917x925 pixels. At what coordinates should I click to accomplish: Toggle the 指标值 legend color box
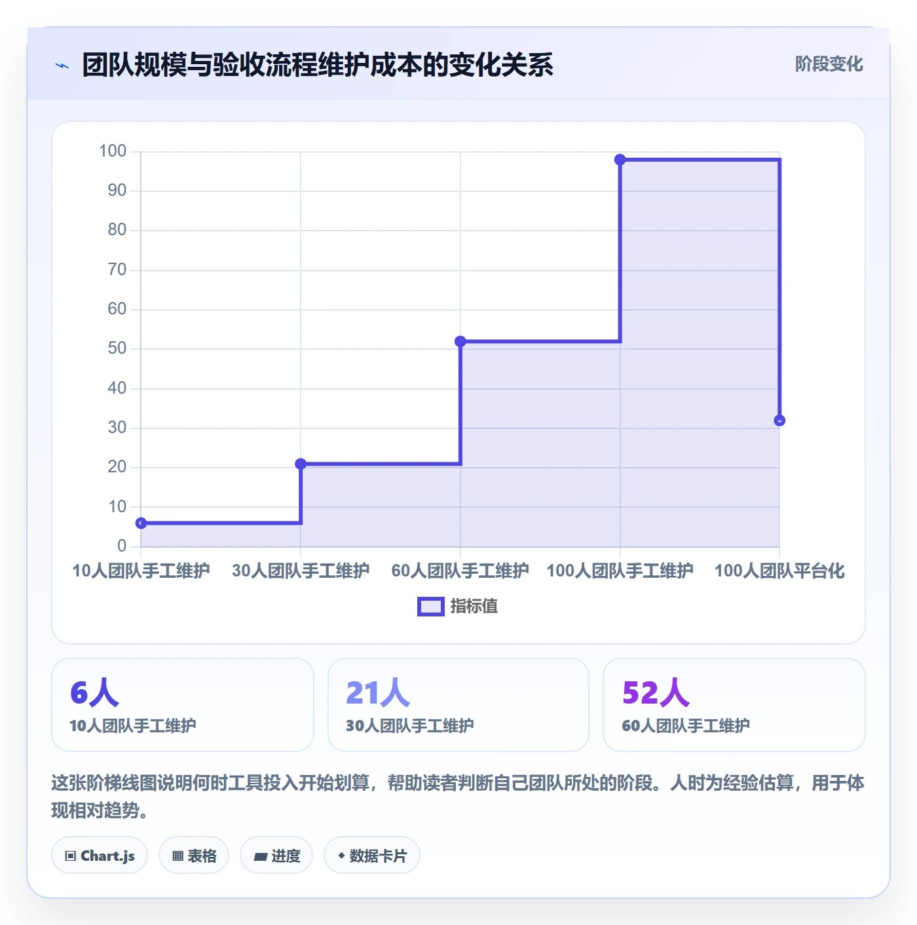click(x=430, y=607)
